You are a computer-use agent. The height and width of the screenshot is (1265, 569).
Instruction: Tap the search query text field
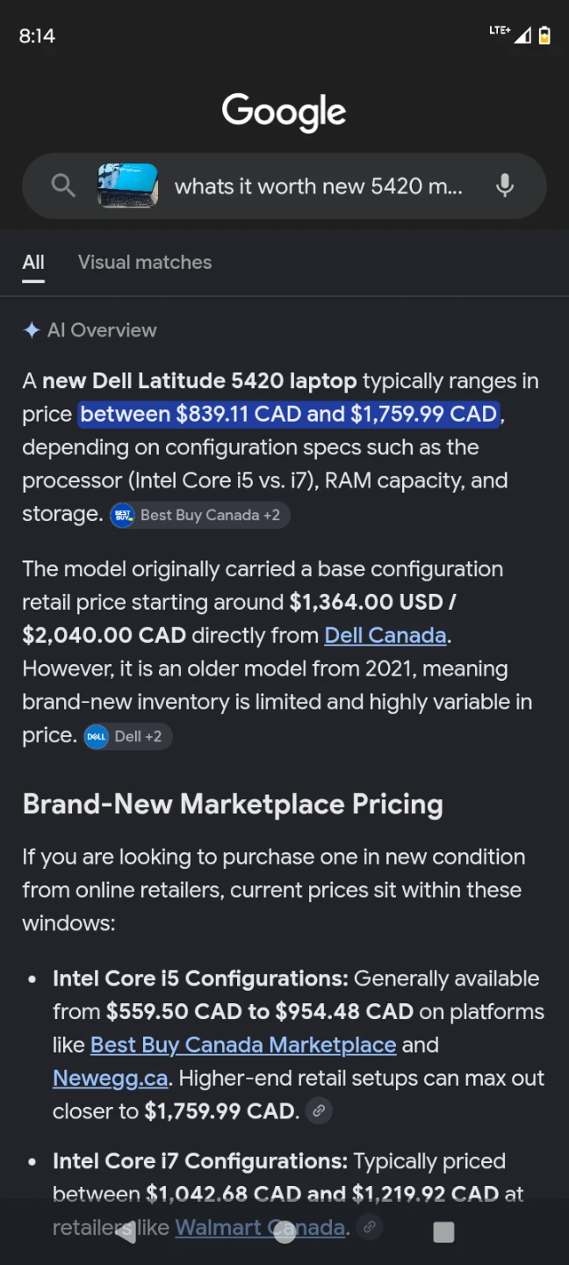pos(318,186)
